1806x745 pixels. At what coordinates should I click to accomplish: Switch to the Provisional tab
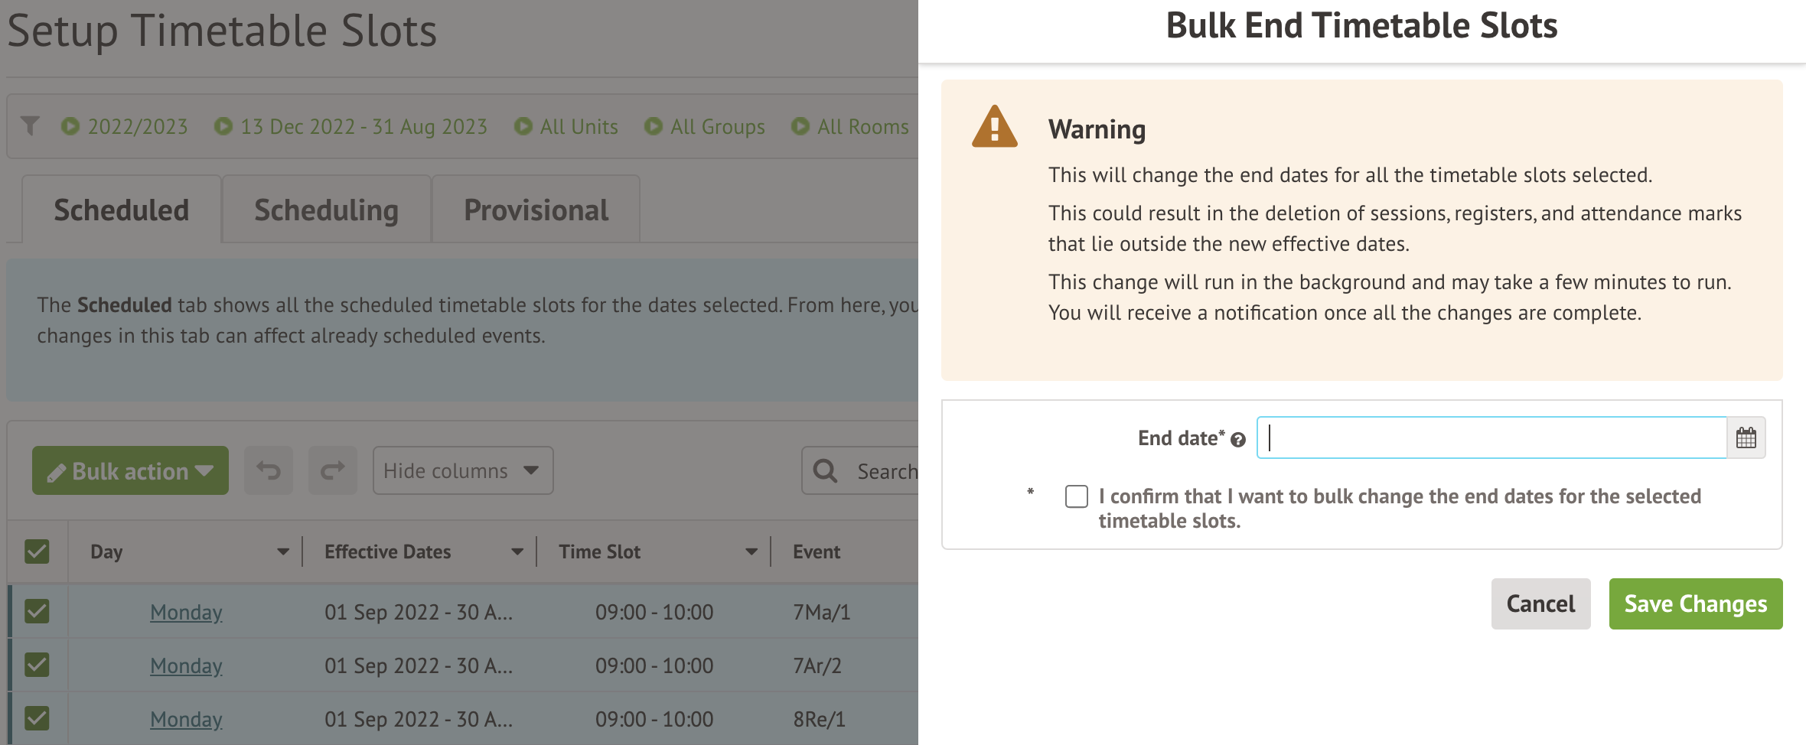coord(536,210)
